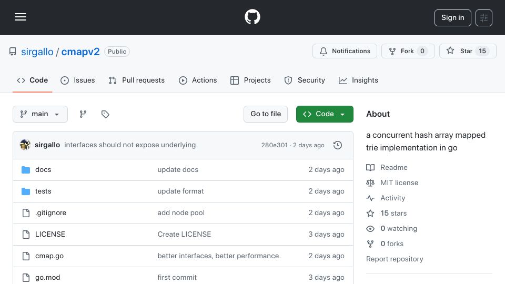Open the 'update docs' commit message
The width and height of the screenshot is (505, 284).
(178, 170)
